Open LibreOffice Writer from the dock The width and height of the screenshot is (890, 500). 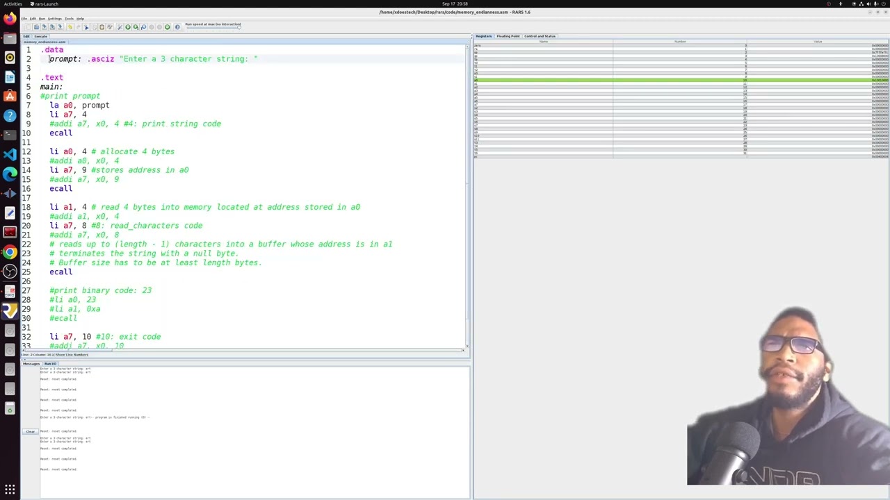pos(10,76)
